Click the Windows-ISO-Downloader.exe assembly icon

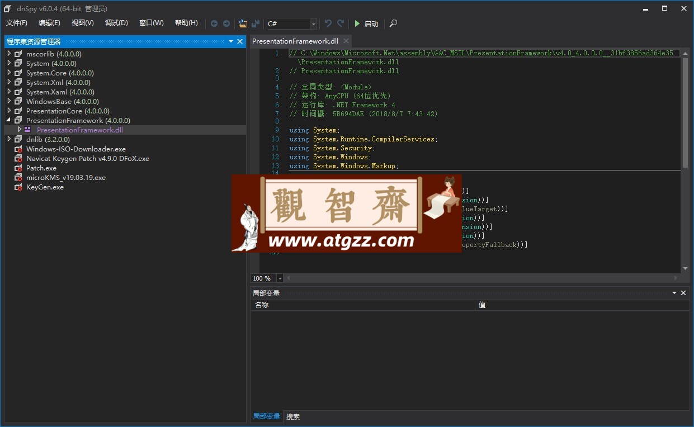pos(18,149)
